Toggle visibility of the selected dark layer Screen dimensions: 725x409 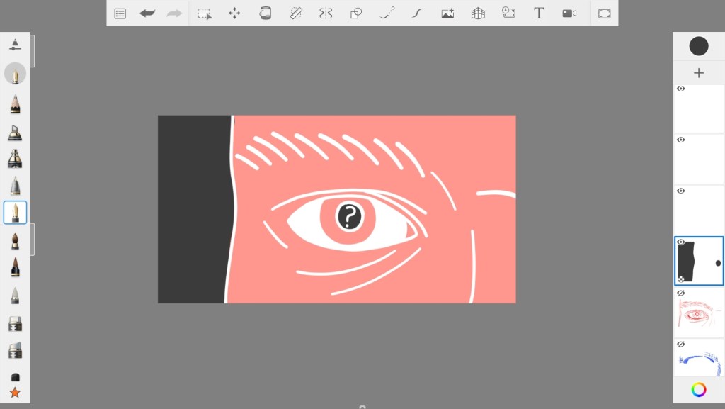[680, 242]
